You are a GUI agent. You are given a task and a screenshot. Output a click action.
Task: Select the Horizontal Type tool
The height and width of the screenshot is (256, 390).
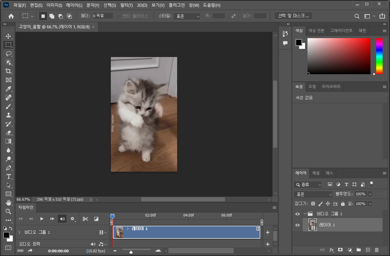pos(8,176)
